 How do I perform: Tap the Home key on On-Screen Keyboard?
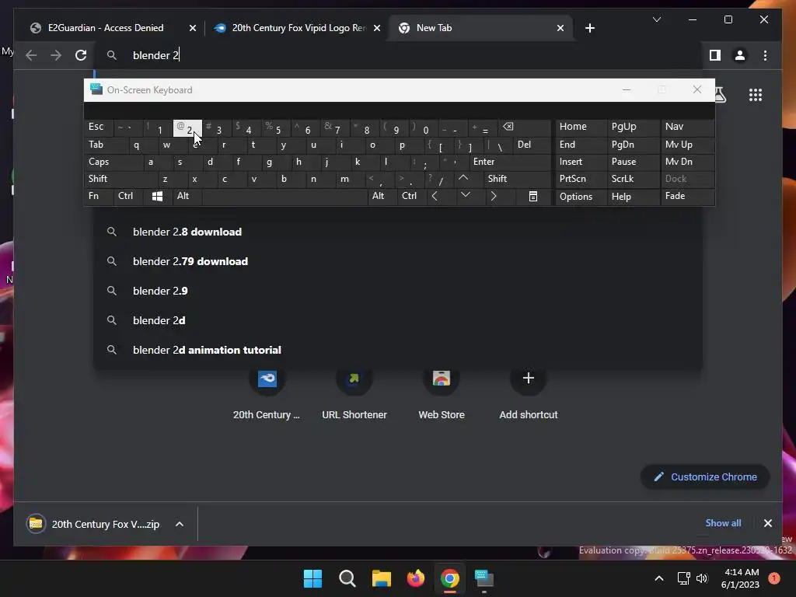[581, 127]
